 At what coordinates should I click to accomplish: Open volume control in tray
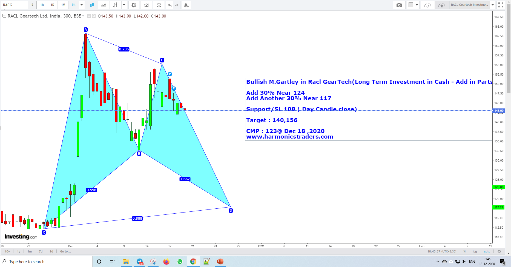464,262
